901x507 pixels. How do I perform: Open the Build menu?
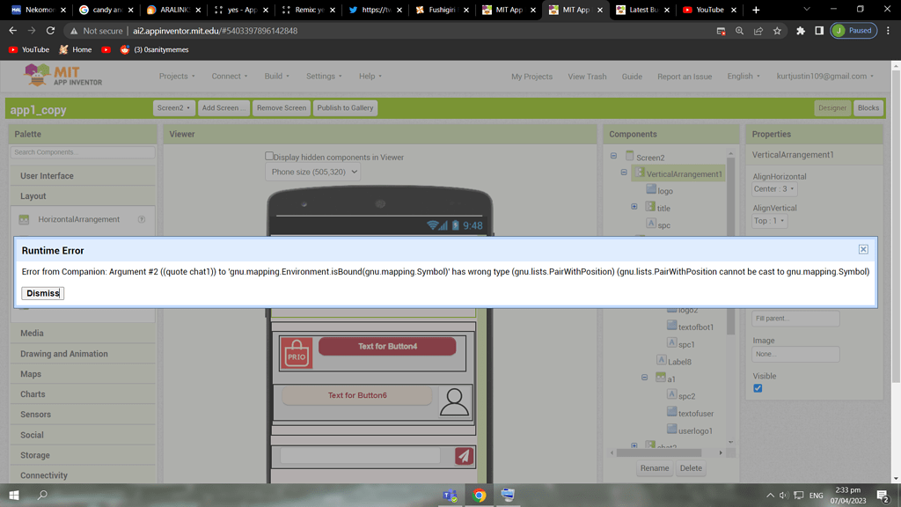point(275,76)
